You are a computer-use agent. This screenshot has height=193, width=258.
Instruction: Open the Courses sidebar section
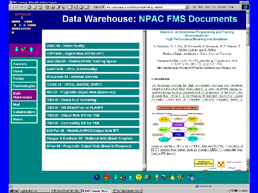pos(24,64)
